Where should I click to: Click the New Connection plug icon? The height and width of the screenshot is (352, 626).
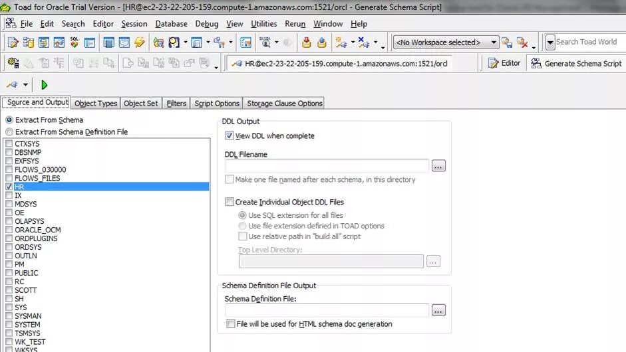[x=341, y=43]
